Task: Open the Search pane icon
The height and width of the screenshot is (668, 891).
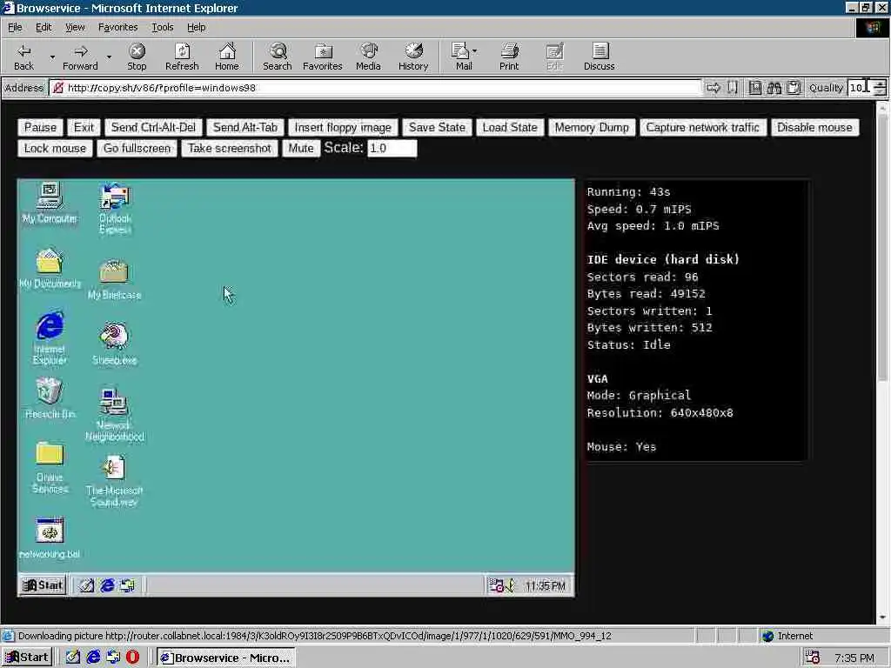Action: pyautogui.click(x=278, y=57)
